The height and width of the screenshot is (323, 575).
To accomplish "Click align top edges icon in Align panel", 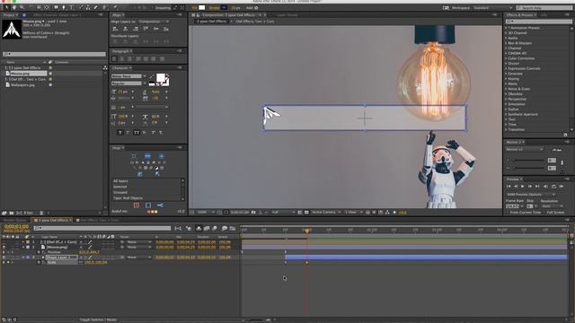I will point(146,28).
